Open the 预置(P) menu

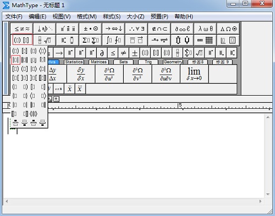tap(159, 16)
